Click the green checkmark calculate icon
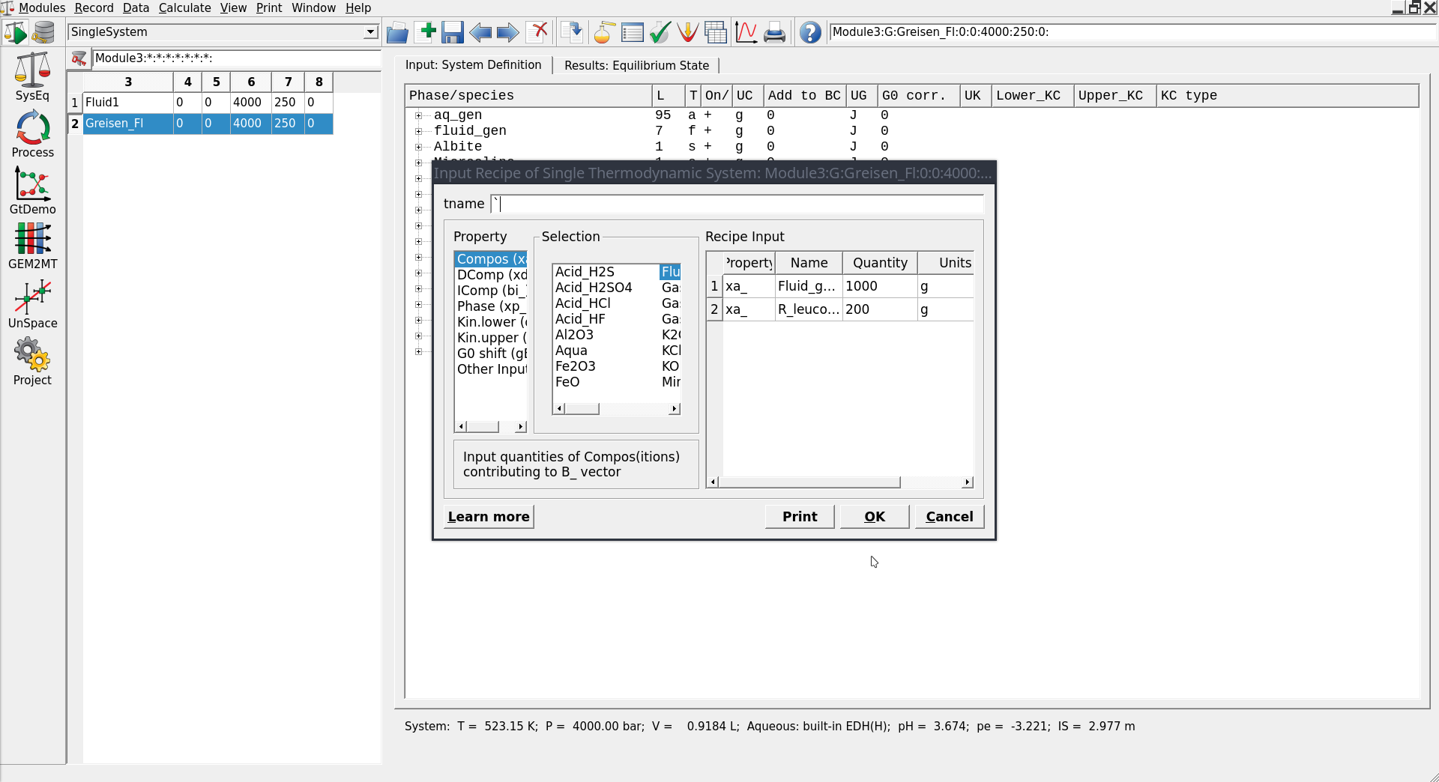1439x782 pixels. [660, 32]
